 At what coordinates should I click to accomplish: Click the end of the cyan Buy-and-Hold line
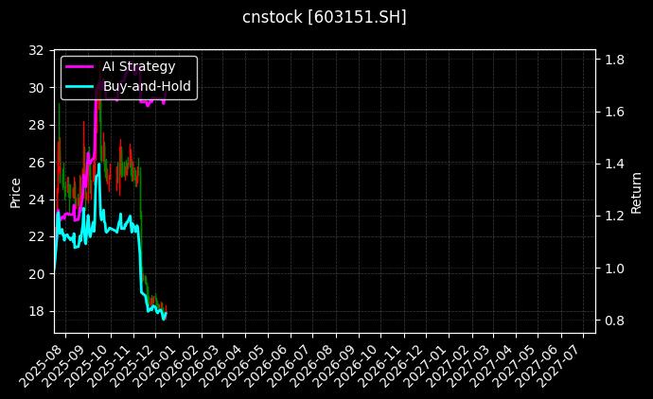point(167,313)
